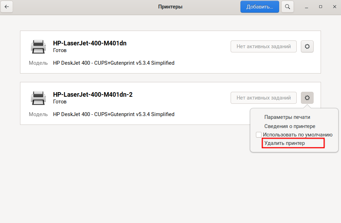341x223 pixels.
Task: Click the back arrow button
Action: 7,7
